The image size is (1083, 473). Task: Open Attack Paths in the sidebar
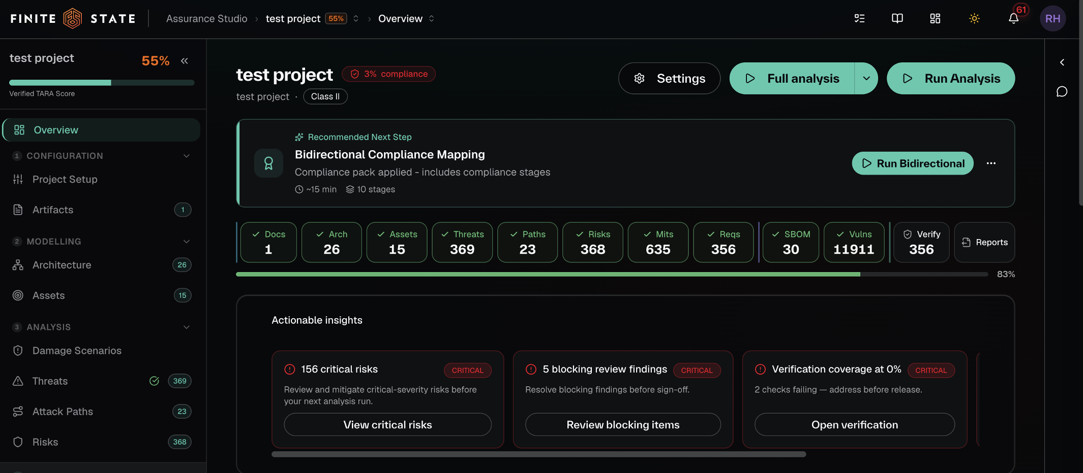(x=102, y=412)
